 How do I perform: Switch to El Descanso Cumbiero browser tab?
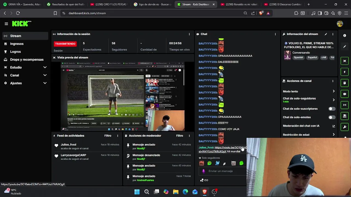point(282,4)
